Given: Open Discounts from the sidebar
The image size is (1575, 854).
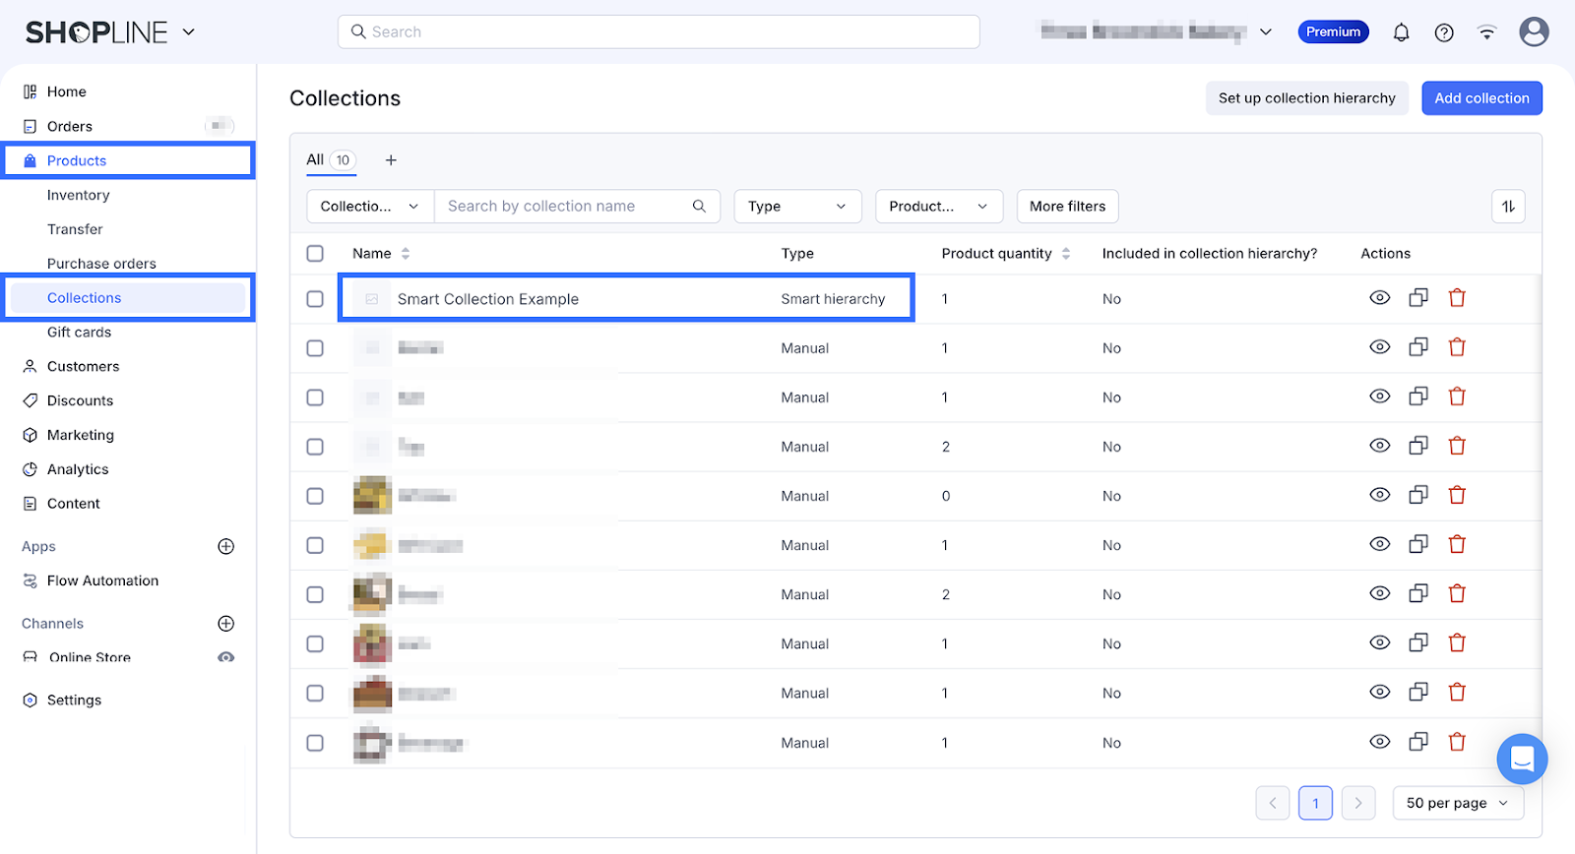Looking at the screenshot, I should [x=80, y=400].
